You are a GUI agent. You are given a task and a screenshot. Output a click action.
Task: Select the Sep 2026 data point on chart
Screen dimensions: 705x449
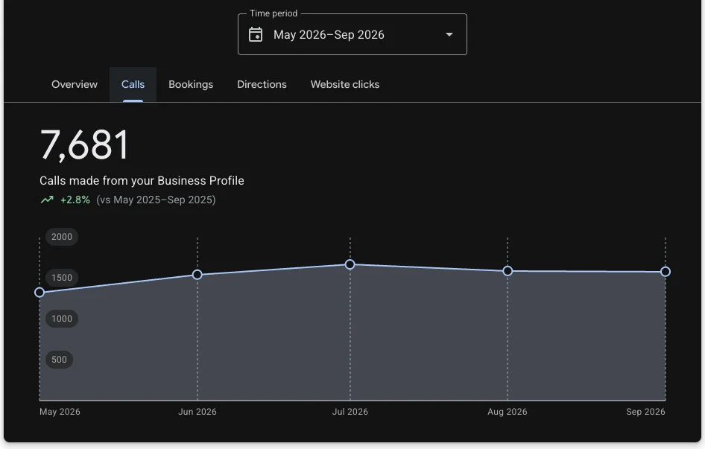(666, 272)
